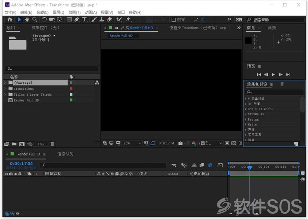This screenshot has height=219, width=308.
Task: Open the 合成(C) menu
Action: [43, 12]
